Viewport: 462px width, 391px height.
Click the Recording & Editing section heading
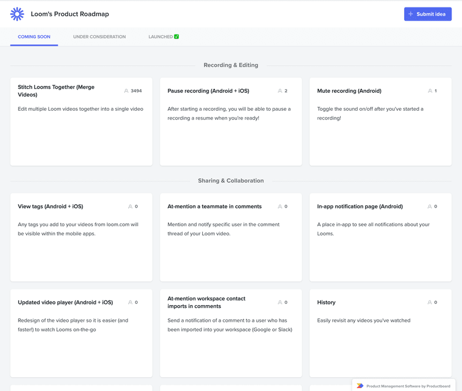230,65
